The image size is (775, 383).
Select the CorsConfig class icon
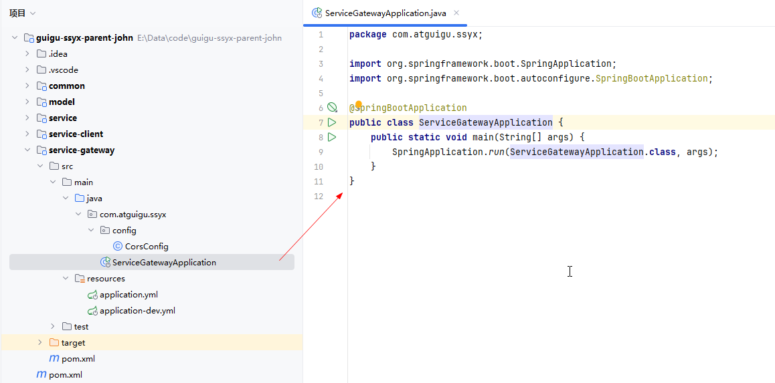tap(117, 246)
